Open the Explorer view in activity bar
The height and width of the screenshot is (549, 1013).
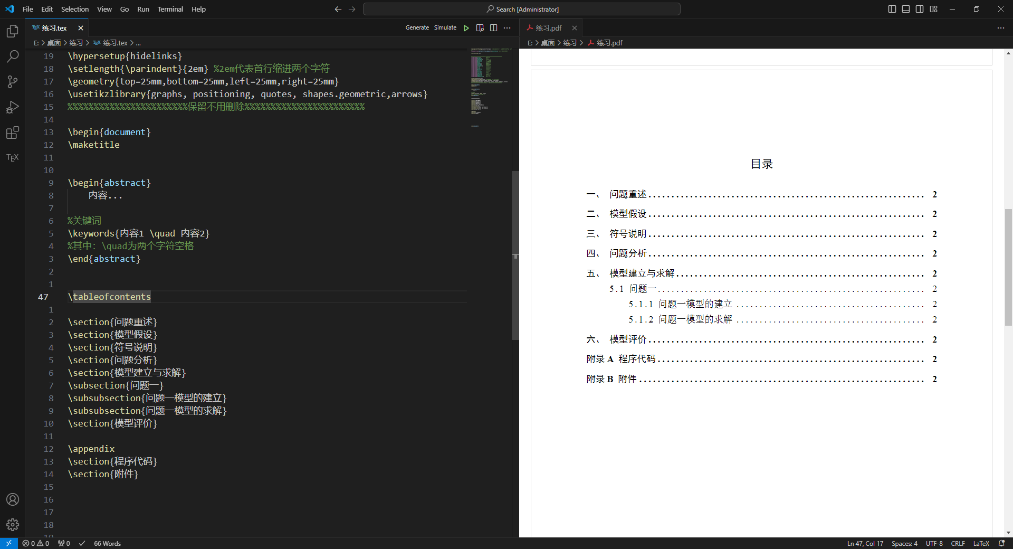[x=13, y=31]
